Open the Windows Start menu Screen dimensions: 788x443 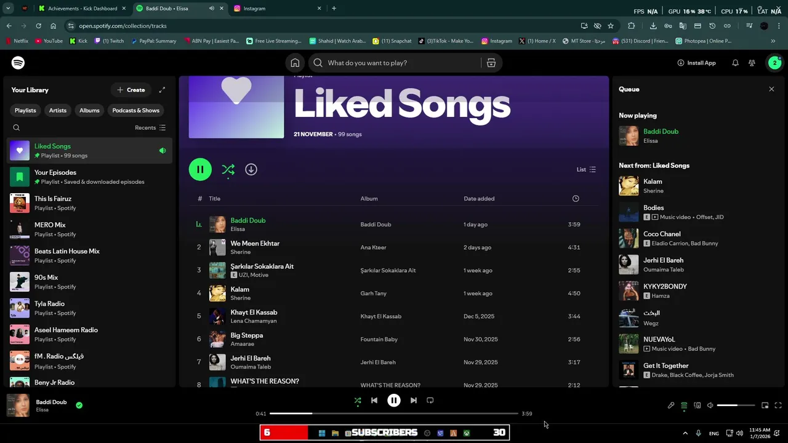[x=321, y=433]
